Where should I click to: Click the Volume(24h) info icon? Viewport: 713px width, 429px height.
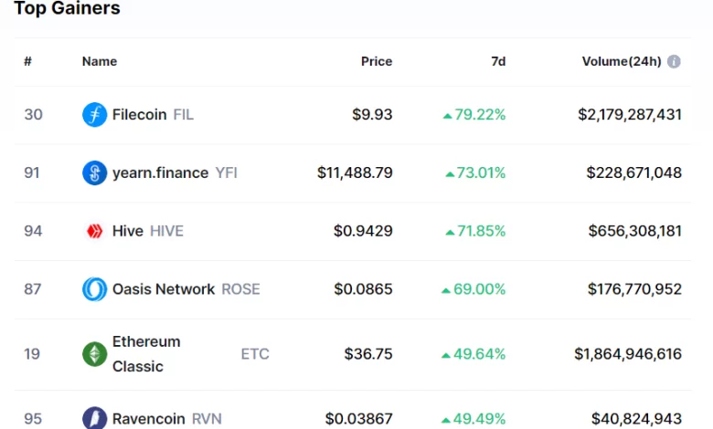pos(674,62)
